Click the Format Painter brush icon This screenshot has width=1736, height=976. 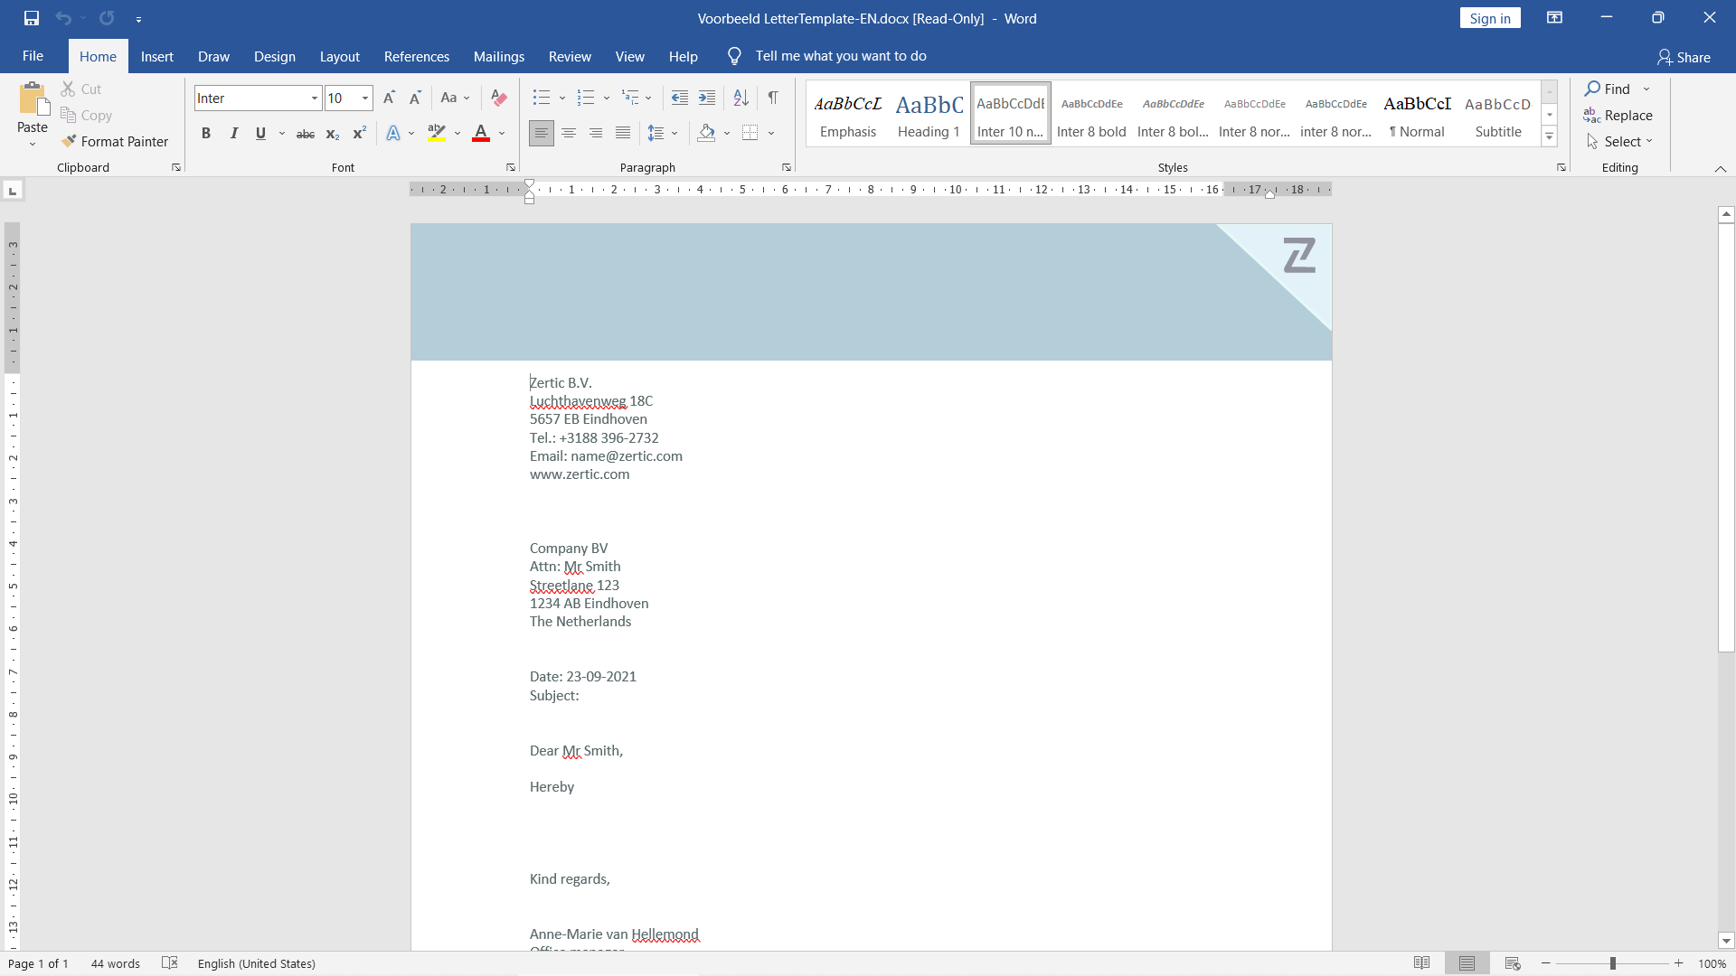69,141
